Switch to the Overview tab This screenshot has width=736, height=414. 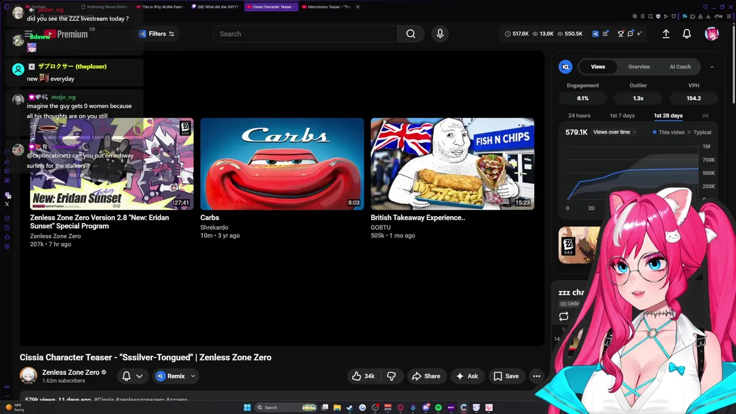[x=639, y=67]
